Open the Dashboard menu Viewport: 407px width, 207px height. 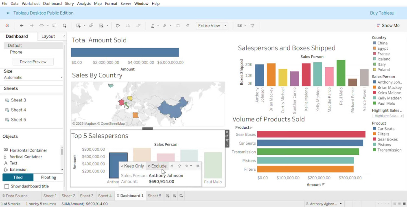52,4
